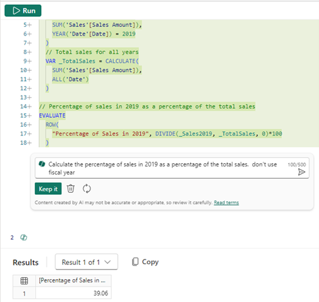Click line number 18 in the gutter
Screen dimensions: 319x302
tap(23, 143)
